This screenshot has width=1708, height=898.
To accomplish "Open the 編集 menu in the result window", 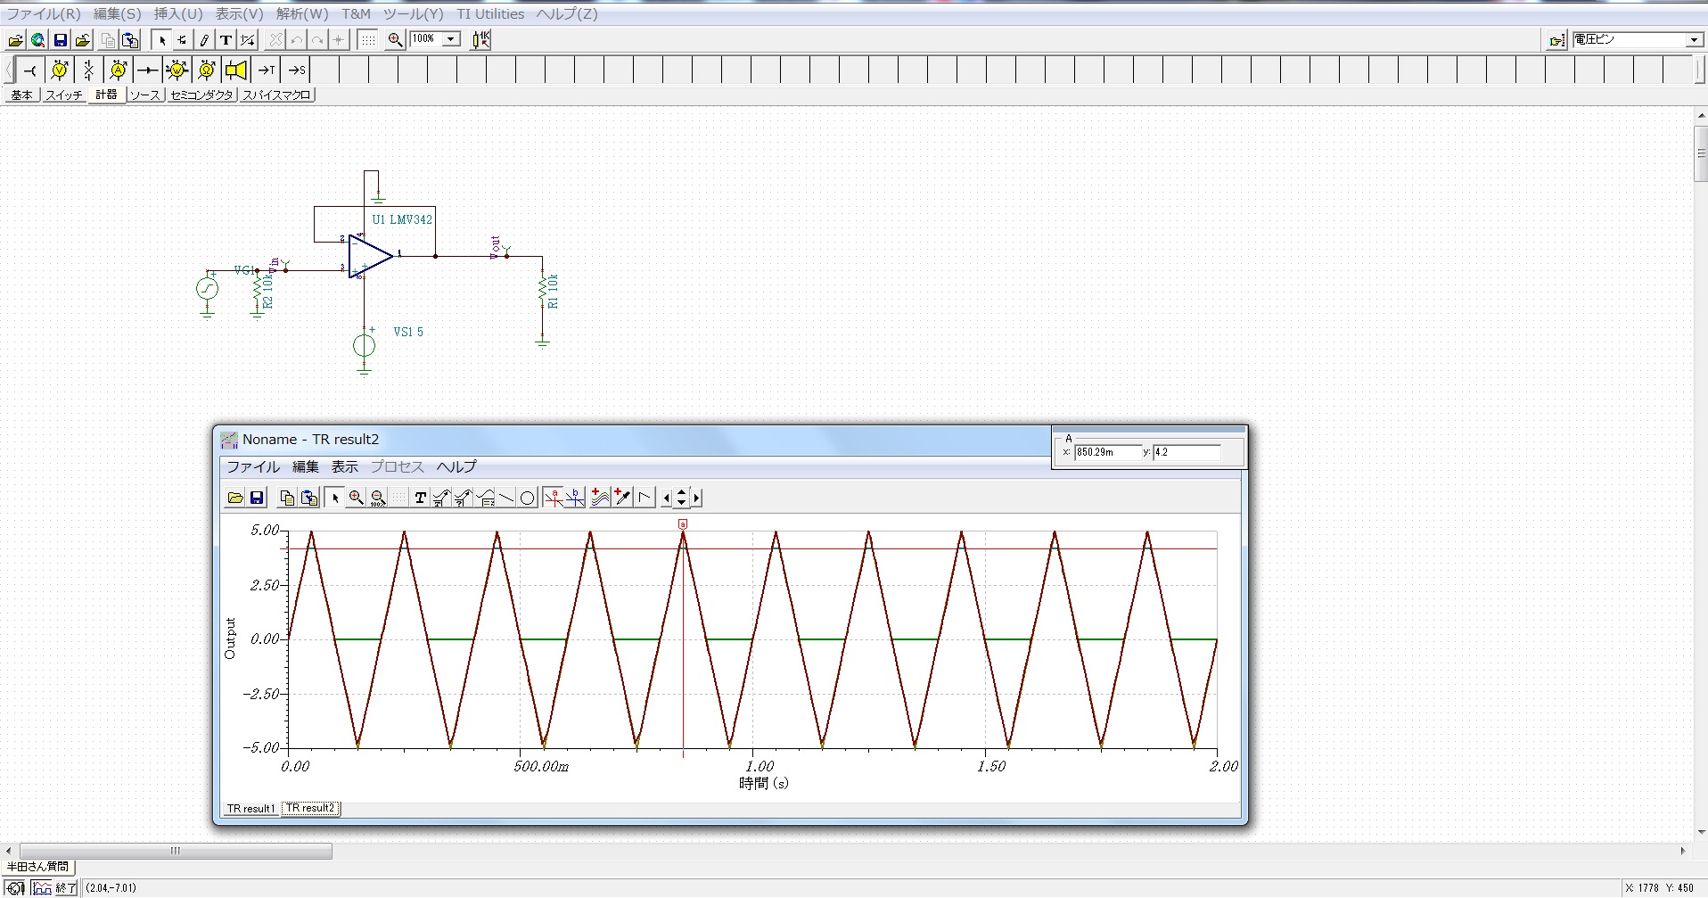I will (305, 467).
